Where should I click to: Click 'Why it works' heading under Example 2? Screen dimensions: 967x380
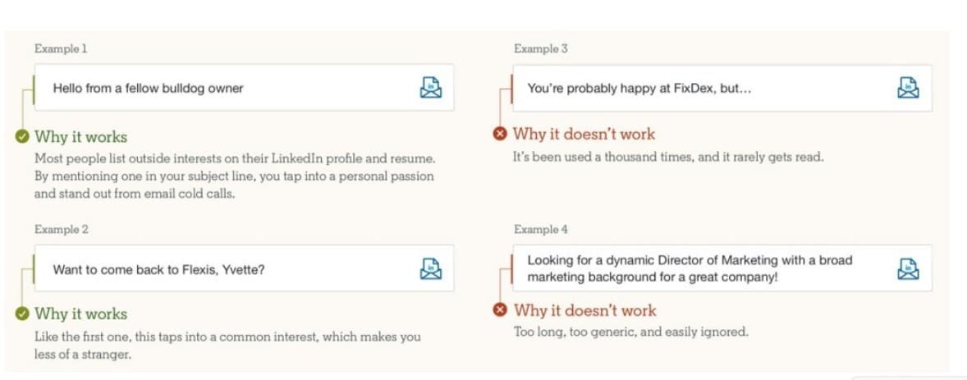click(81, 314)
